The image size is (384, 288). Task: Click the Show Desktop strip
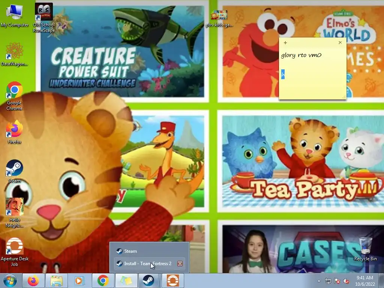coord(381,280)
